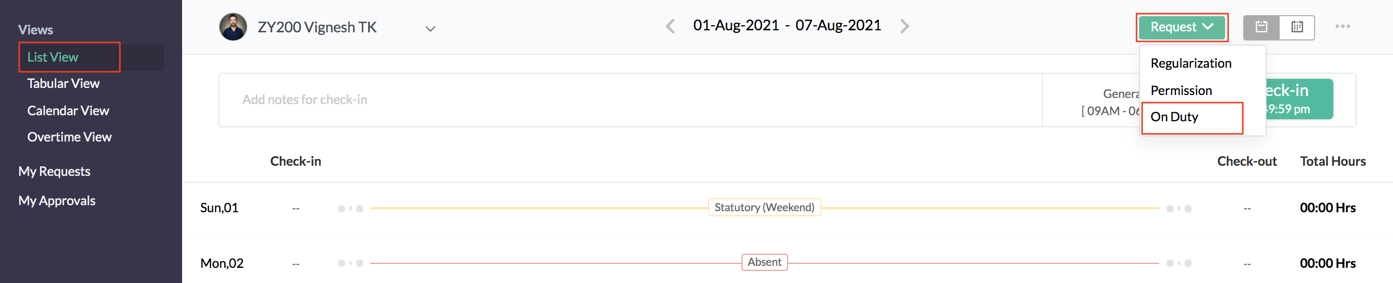Click the Add notes for check-in field

coord(627,100)
